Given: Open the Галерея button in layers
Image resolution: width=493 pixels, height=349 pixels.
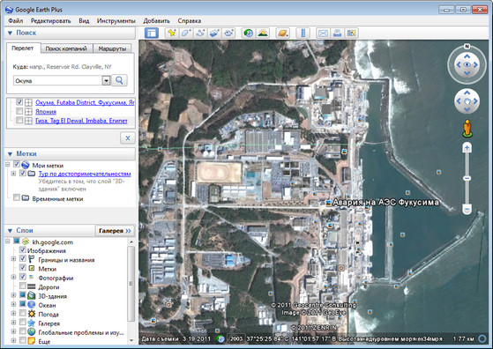Looking at the screenshot, I should (115, 231).
